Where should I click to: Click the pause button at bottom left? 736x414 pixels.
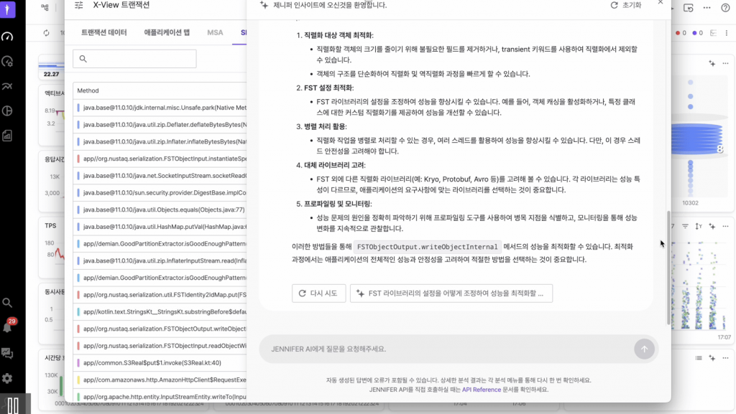click(x=12, y=405)
